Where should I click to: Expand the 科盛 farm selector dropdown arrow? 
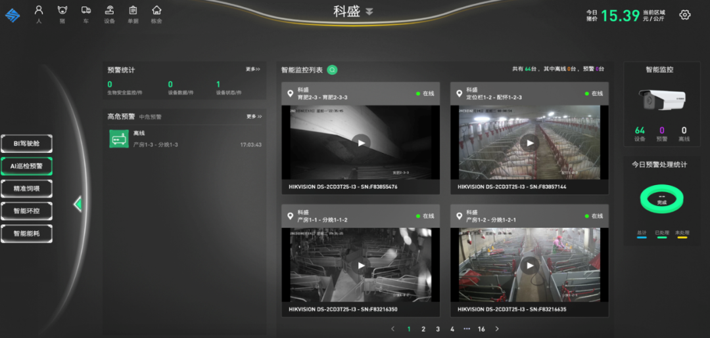click(369, 12)
